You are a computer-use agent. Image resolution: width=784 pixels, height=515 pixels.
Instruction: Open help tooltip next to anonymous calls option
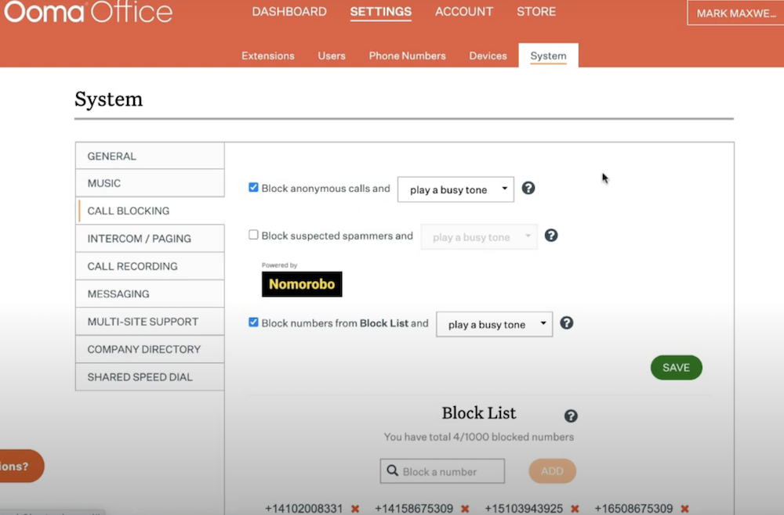click(x=528, y=188)
